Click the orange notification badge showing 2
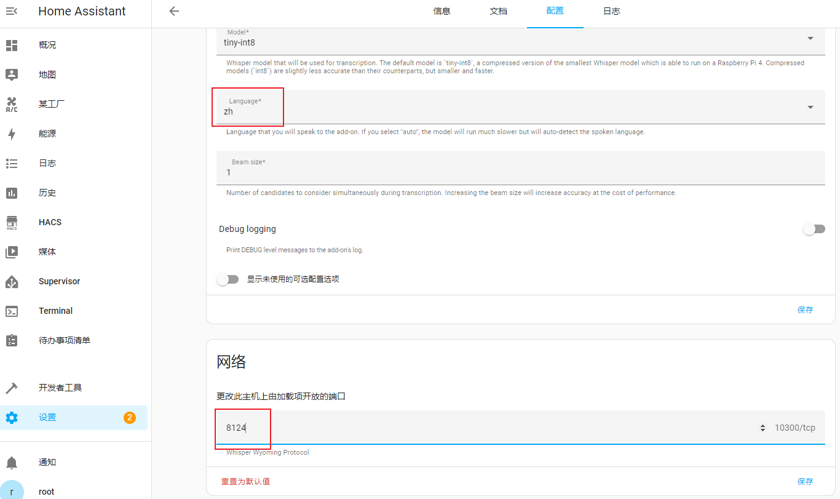Screen dimensions: 840x499 point(130,417)
